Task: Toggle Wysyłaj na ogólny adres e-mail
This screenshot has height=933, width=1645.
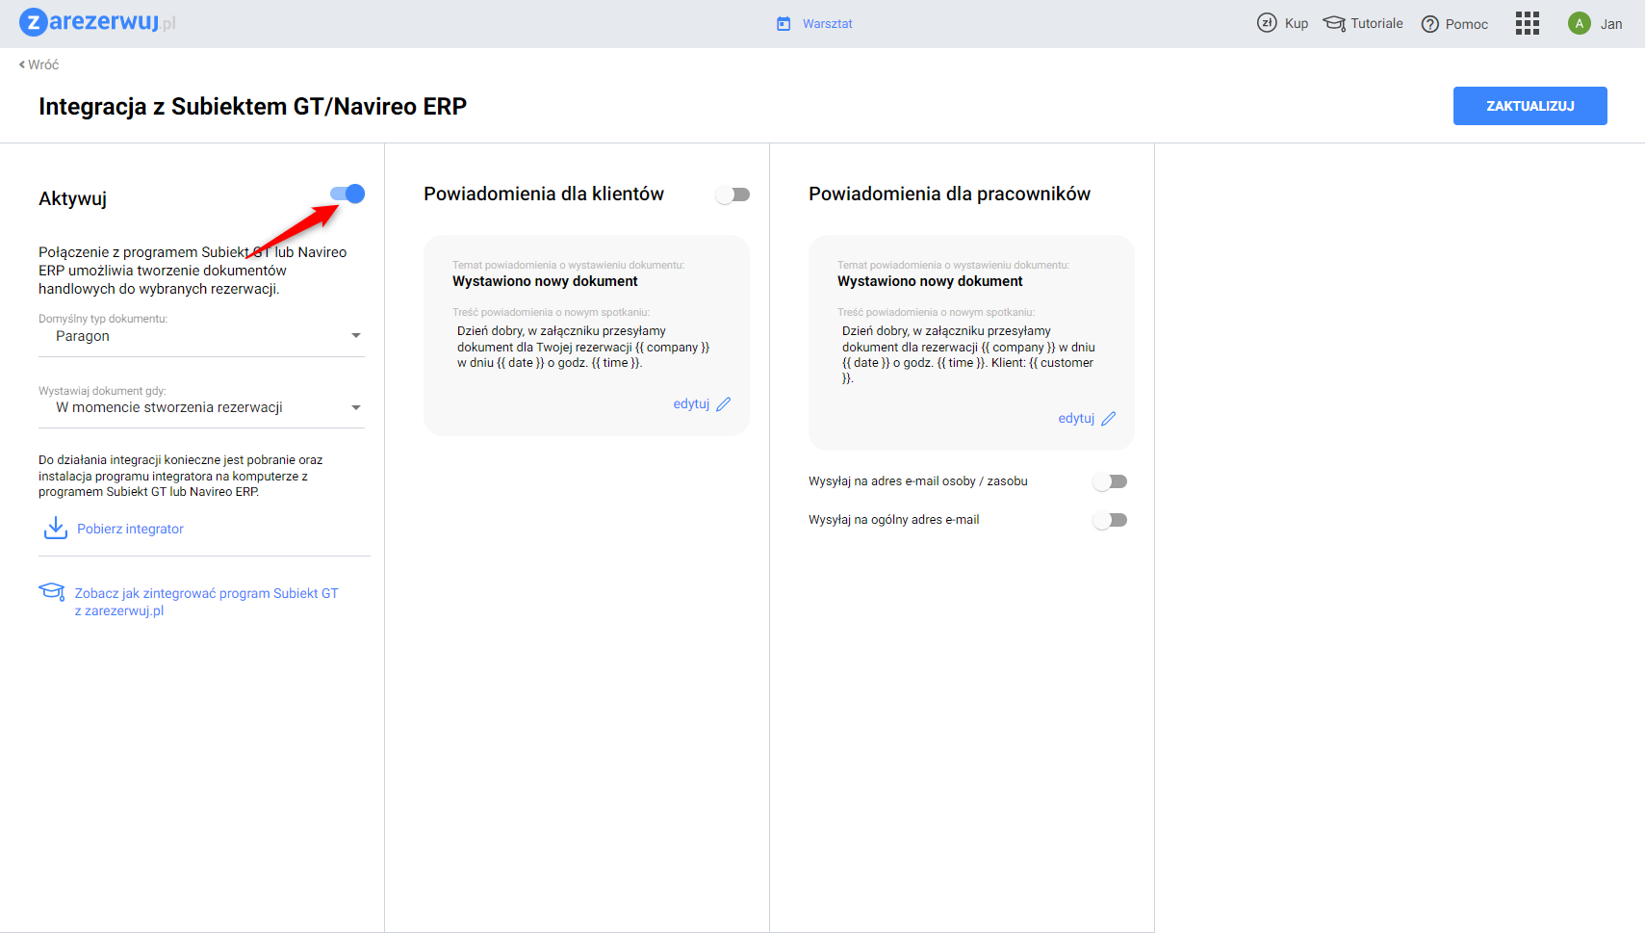Action: [x=1110, y=520]
